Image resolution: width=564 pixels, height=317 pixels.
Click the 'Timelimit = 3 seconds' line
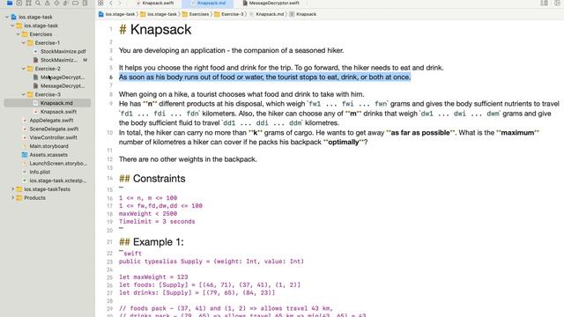[157, 222]
